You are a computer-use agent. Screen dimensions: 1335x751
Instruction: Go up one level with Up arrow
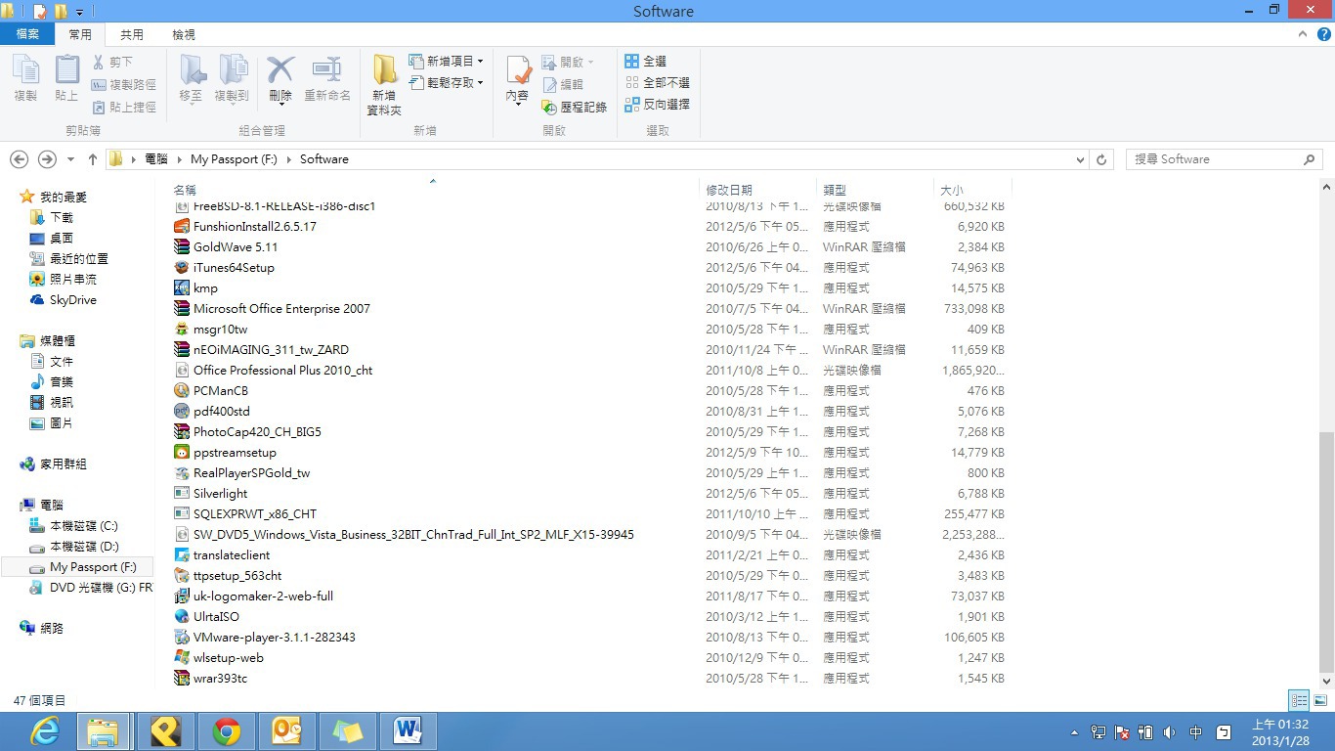(92, 159)
